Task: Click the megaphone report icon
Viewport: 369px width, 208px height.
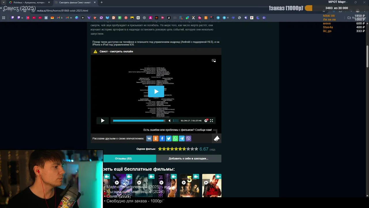Action: (x=216, y=139)
